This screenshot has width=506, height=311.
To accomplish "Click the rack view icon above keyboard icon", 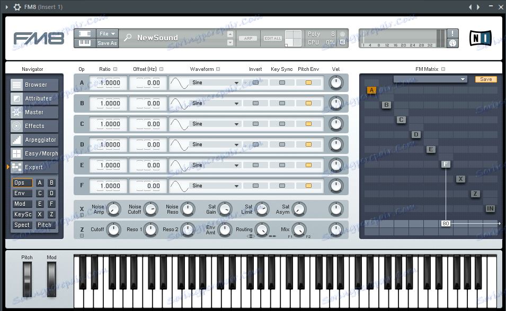I will coord(85,33).
